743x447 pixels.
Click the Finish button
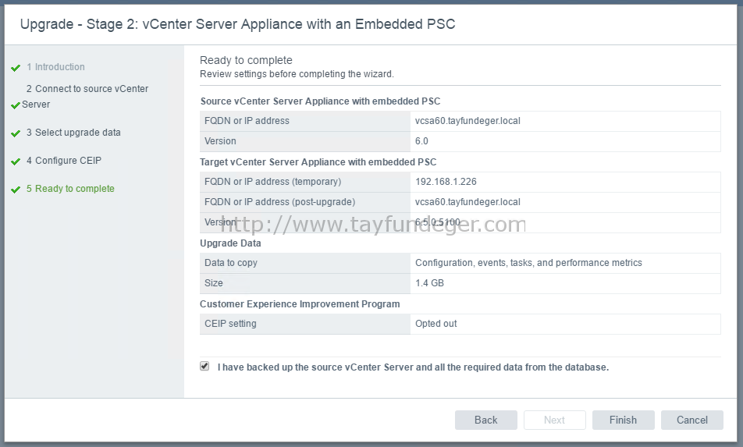point(623,420)
